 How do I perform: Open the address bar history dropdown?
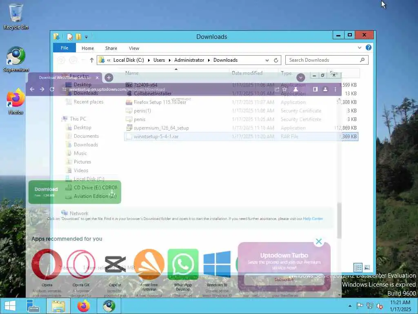(x=267, y=61)
